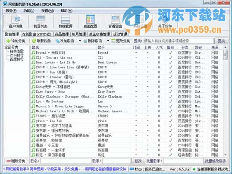This screenshot has height=174, width=232.
Task: Click 查找 search button
Action: click(221, 41)
